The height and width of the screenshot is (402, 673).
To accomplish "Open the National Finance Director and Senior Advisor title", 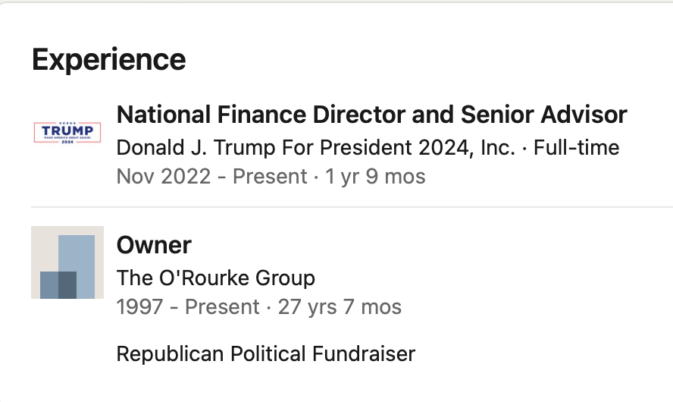I will [x=371, y=115].
